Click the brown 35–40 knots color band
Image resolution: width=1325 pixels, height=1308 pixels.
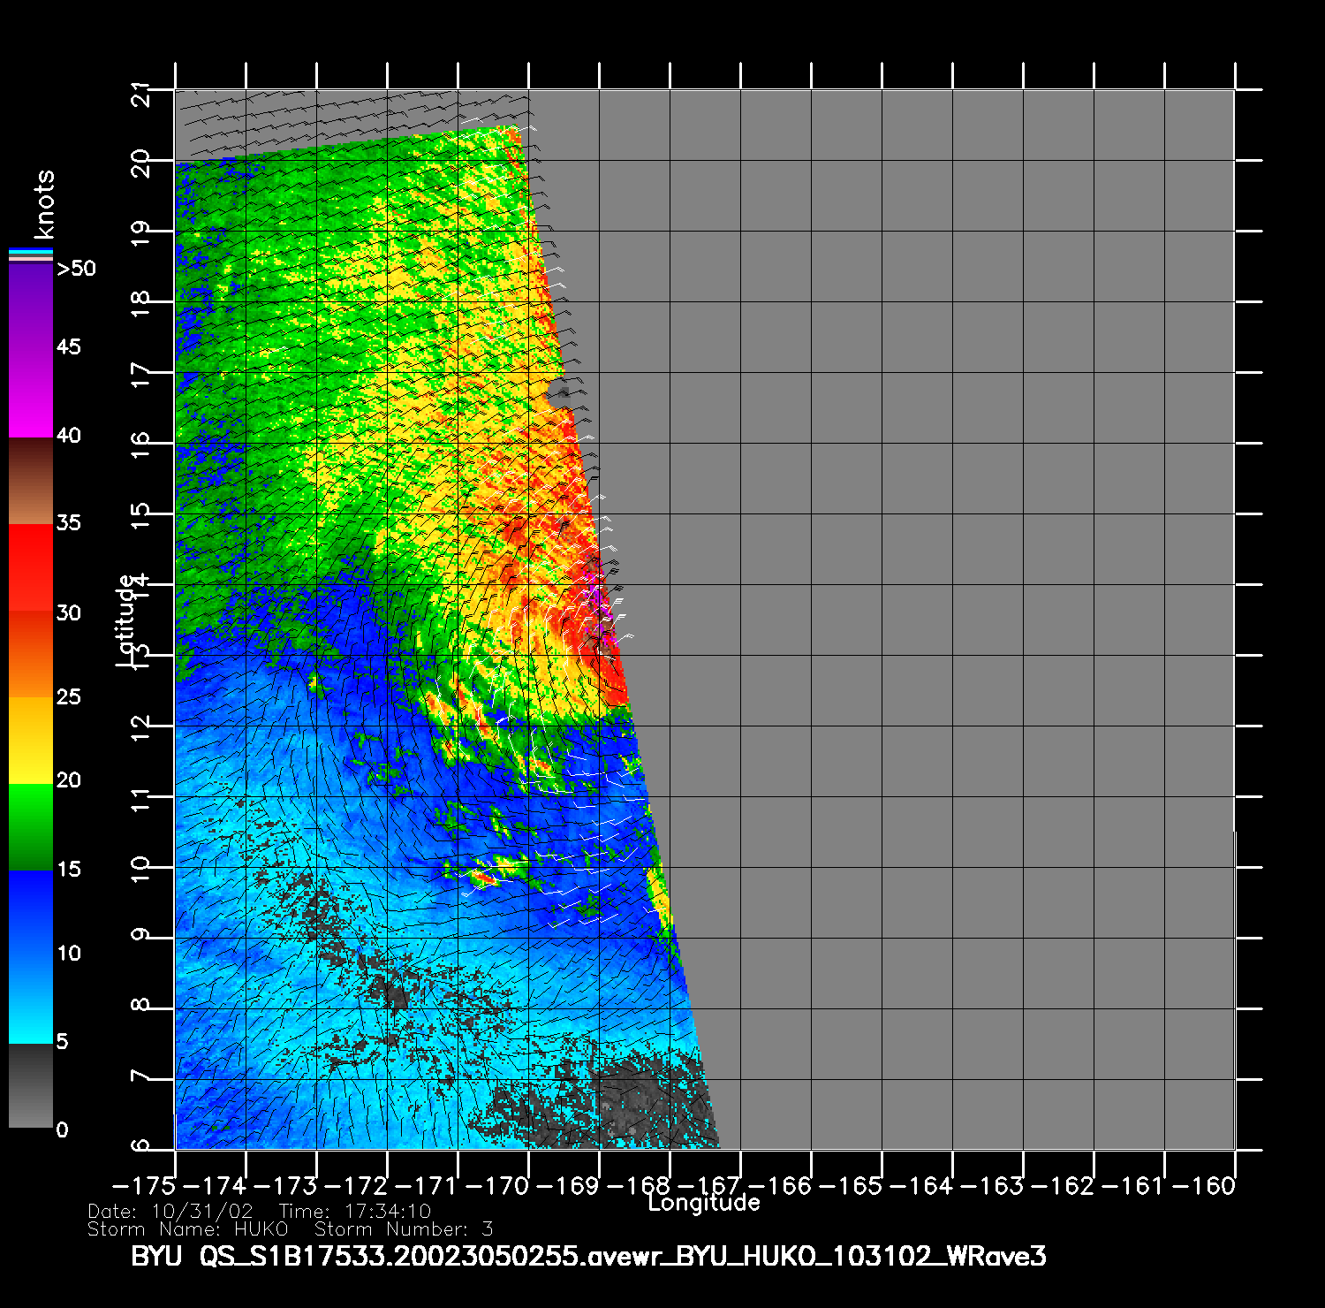coord(30,481)
